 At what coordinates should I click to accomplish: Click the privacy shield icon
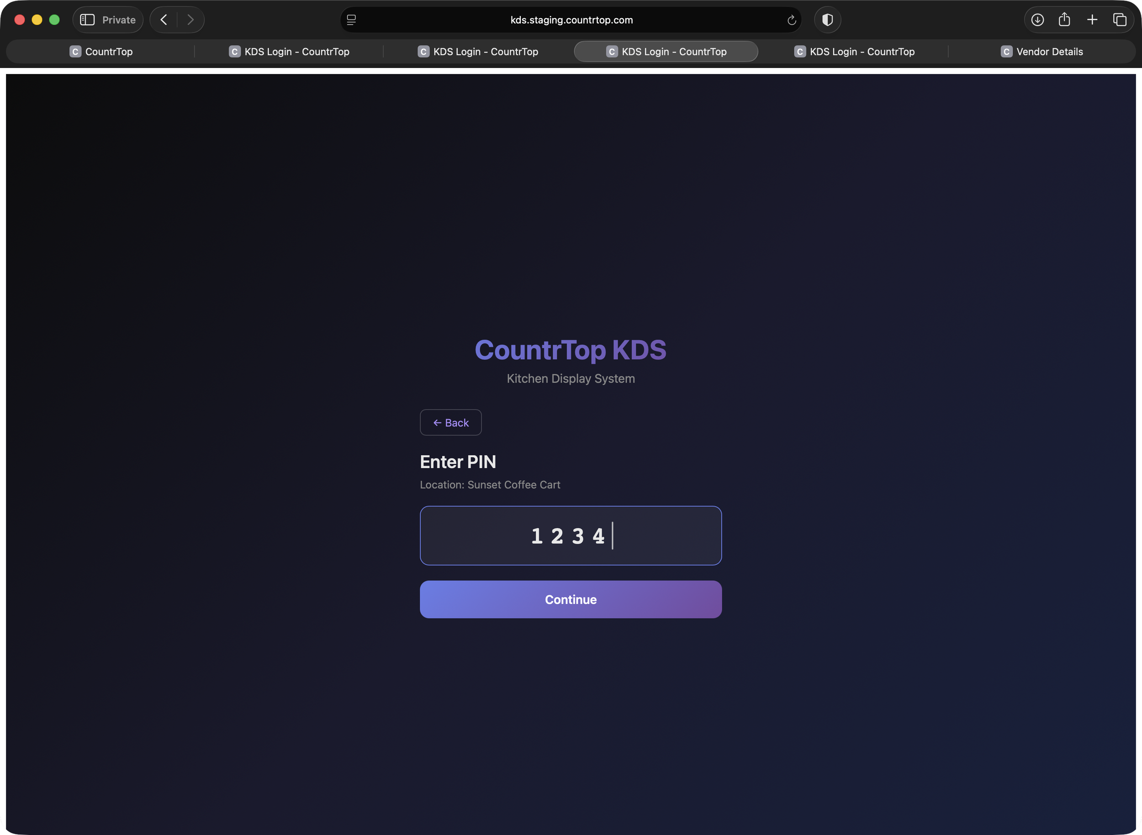[827, 20]
